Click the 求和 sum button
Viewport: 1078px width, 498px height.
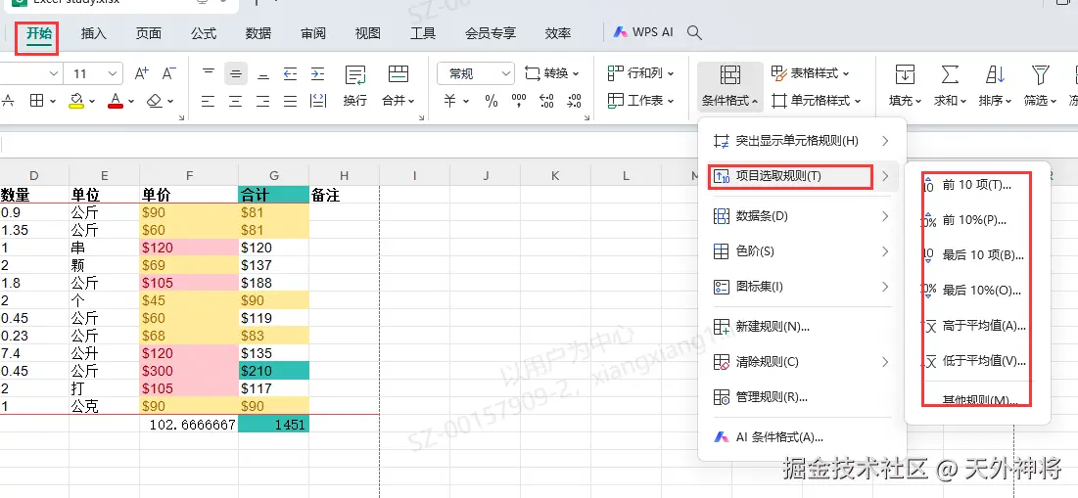point(950,86)
